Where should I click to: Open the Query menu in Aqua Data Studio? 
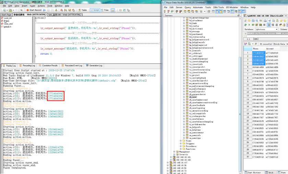pyautogui.click(x=188, y=7)
